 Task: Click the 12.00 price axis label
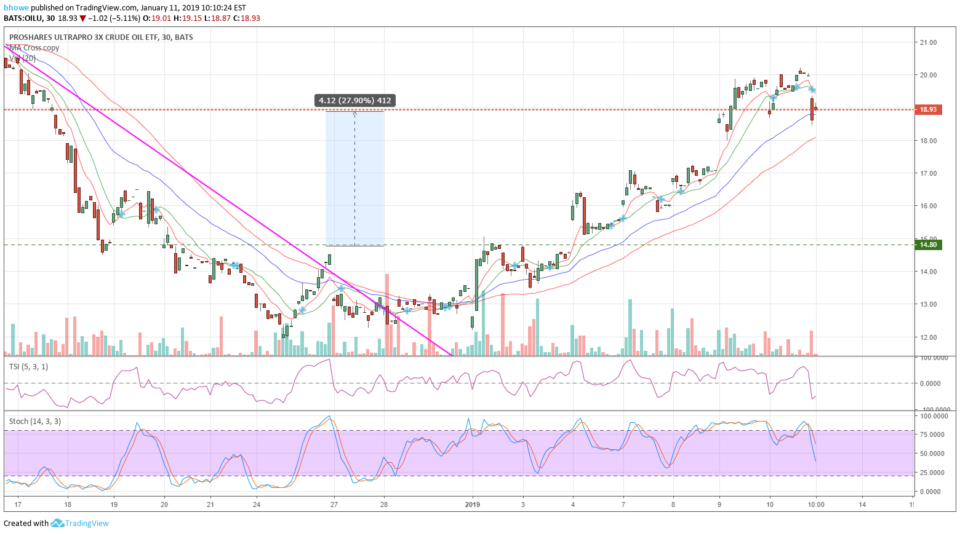click(928, 337)
